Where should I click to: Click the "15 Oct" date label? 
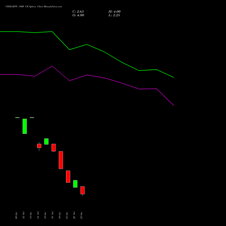point(45,215)
